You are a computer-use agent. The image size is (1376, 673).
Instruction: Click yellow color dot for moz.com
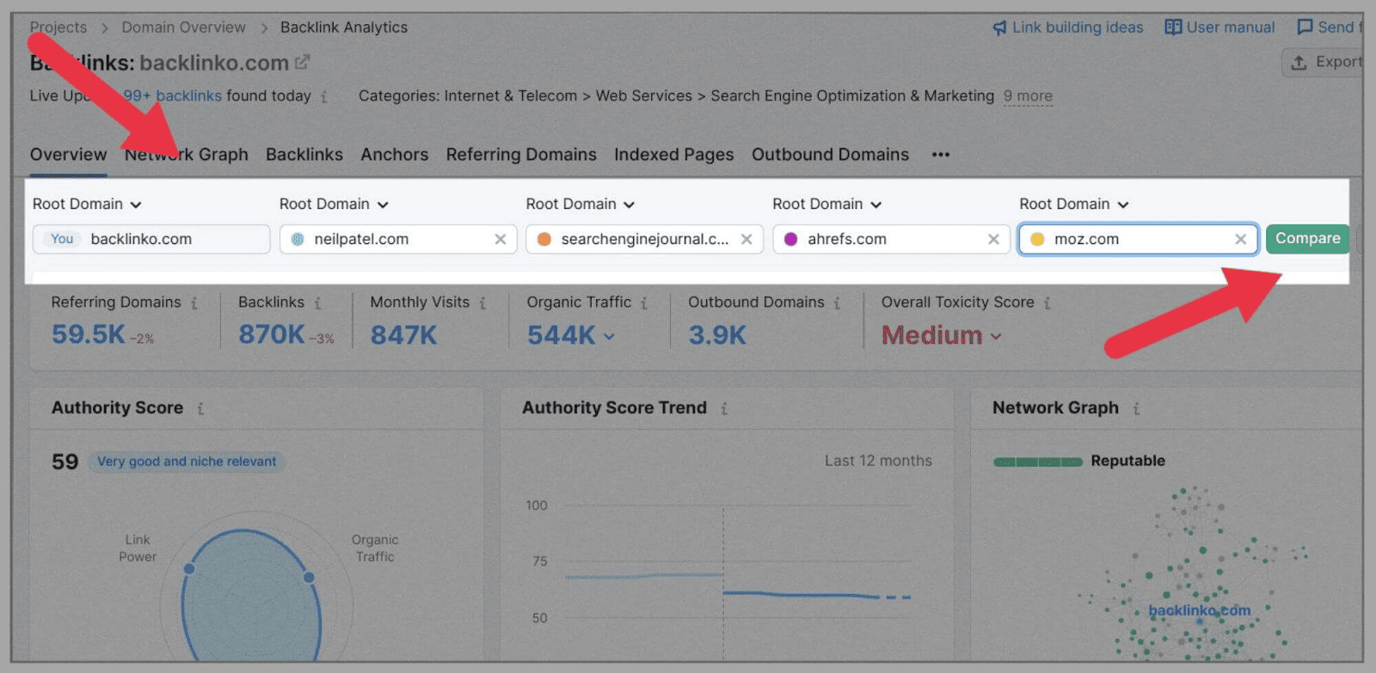(x=1037, y=240)
